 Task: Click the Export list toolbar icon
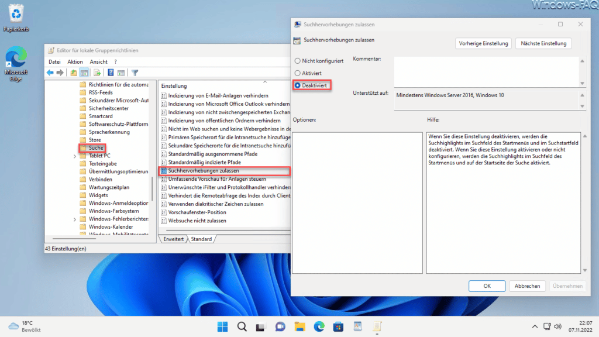click(x=97, y=73)
